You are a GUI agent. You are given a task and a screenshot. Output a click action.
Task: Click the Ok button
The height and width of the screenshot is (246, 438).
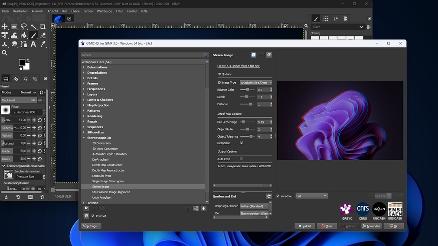[394, 226]
